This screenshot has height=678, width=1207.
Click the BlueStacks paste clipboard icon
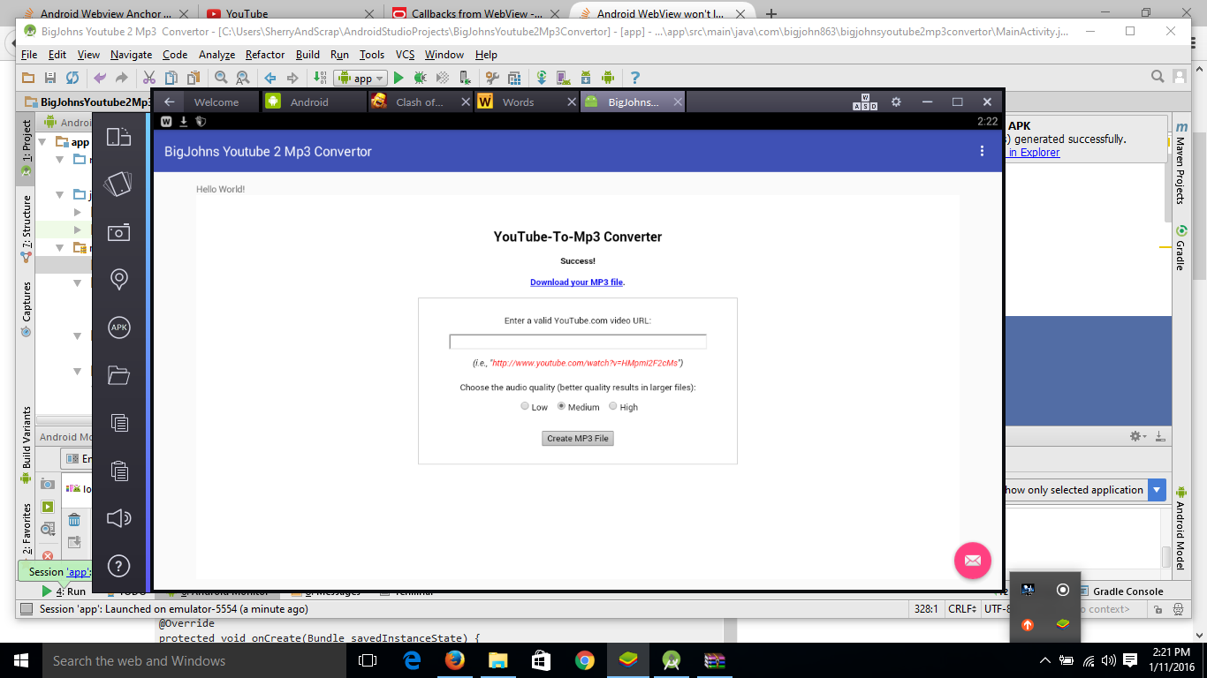pyautogui.click(x=118, y=471)
